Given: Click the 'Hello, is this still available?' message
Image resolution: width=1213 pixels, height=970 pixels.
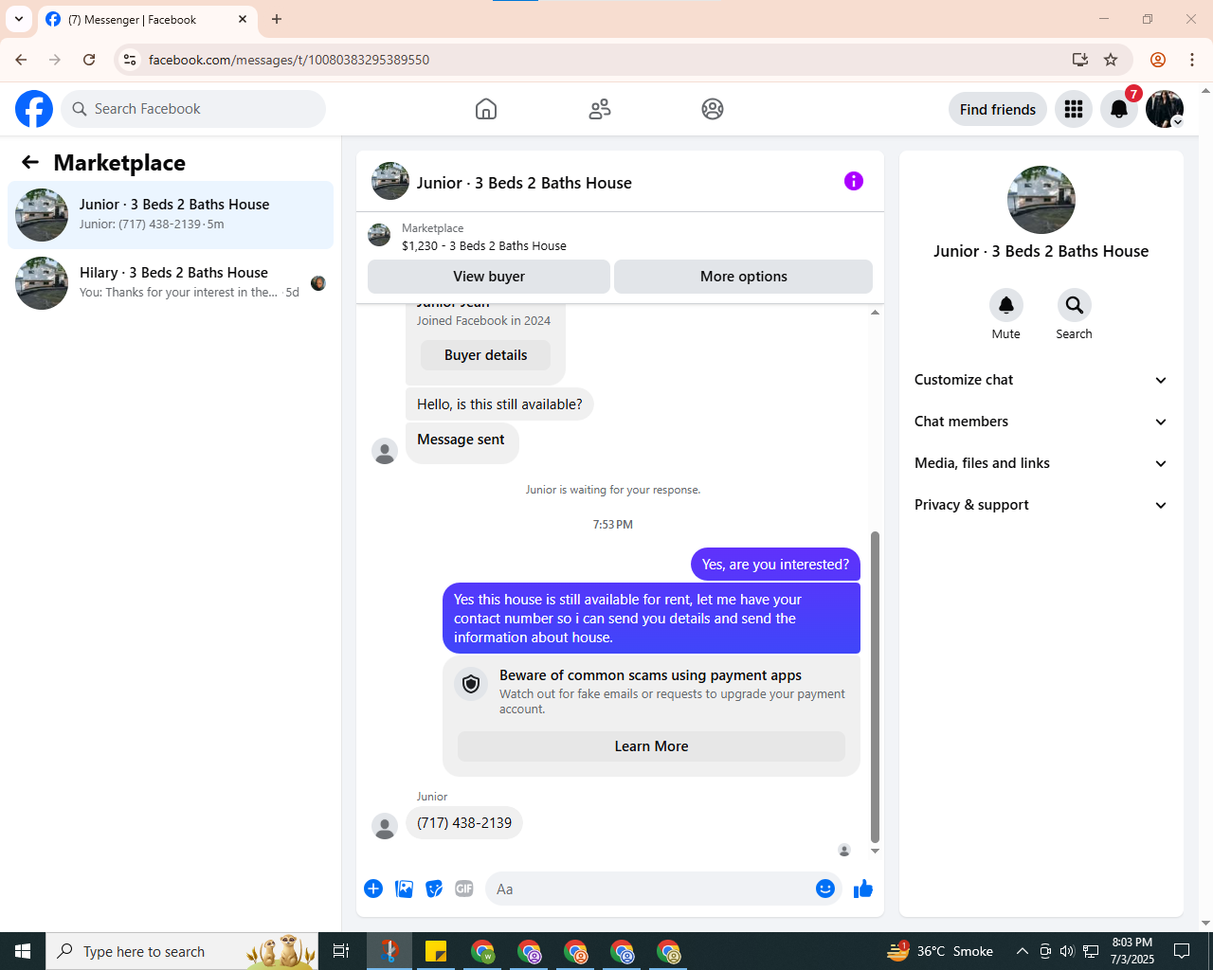Looking at the screenshot, I should click(499, 404).
